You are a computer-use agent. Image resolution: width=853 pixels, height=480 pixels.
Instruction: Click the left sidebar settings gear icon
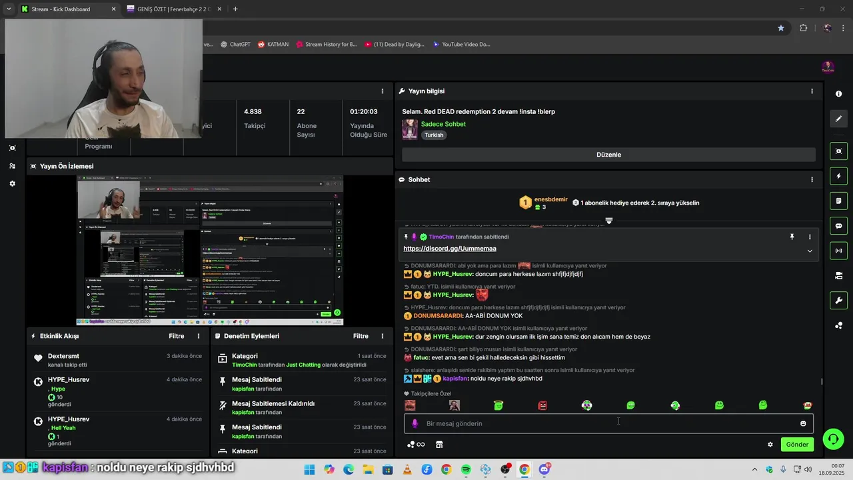point(12,183)
